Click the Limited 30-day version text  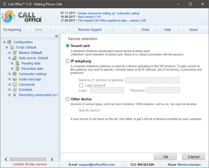coord(29,164)
